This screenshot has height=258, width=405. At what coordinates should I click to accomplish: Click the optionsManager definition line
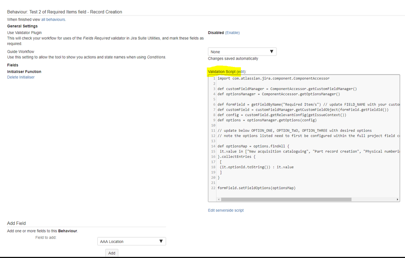coord(279,94)
